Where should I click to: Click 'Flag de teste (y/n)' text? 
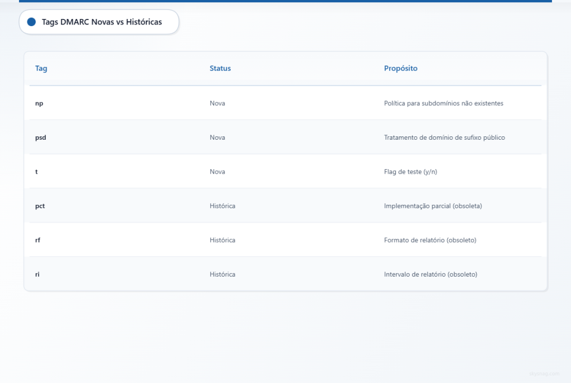point(410,172)
